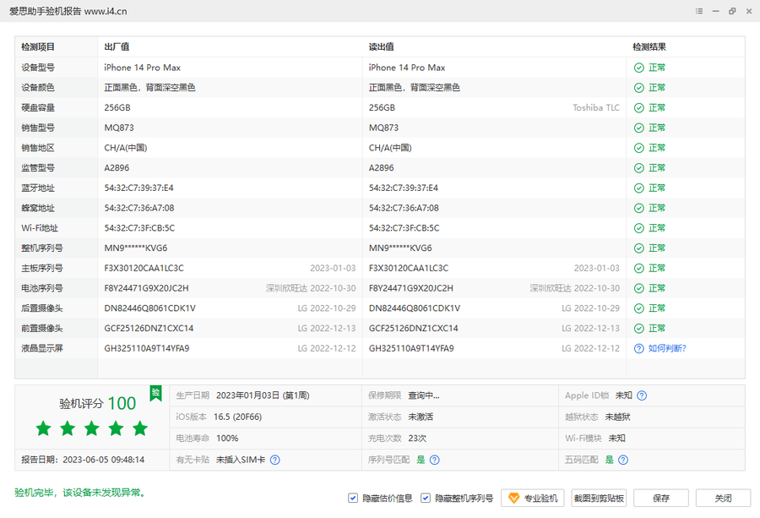The image size is (760, 518).
Task: Select GH325110A9T14YFA9 in the 出厂值 column
Action: tap(147, 348)
